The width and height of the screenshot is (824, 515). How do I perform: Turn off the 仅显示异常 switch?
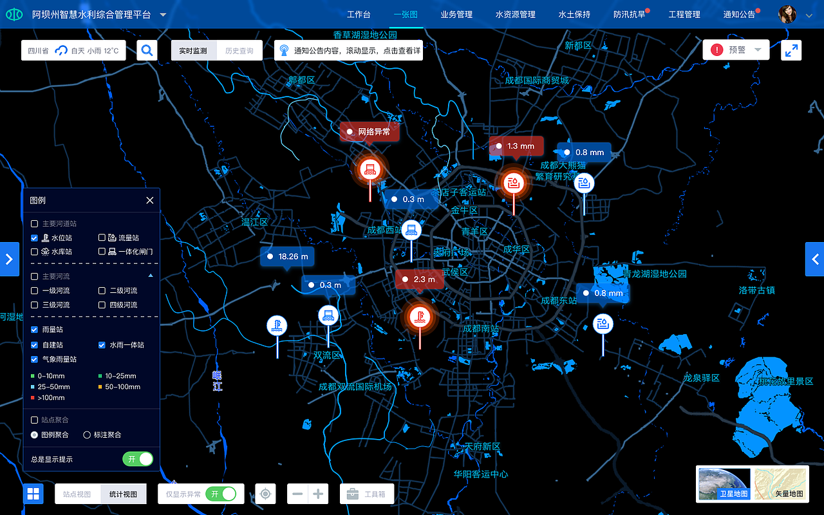(221, 494)
